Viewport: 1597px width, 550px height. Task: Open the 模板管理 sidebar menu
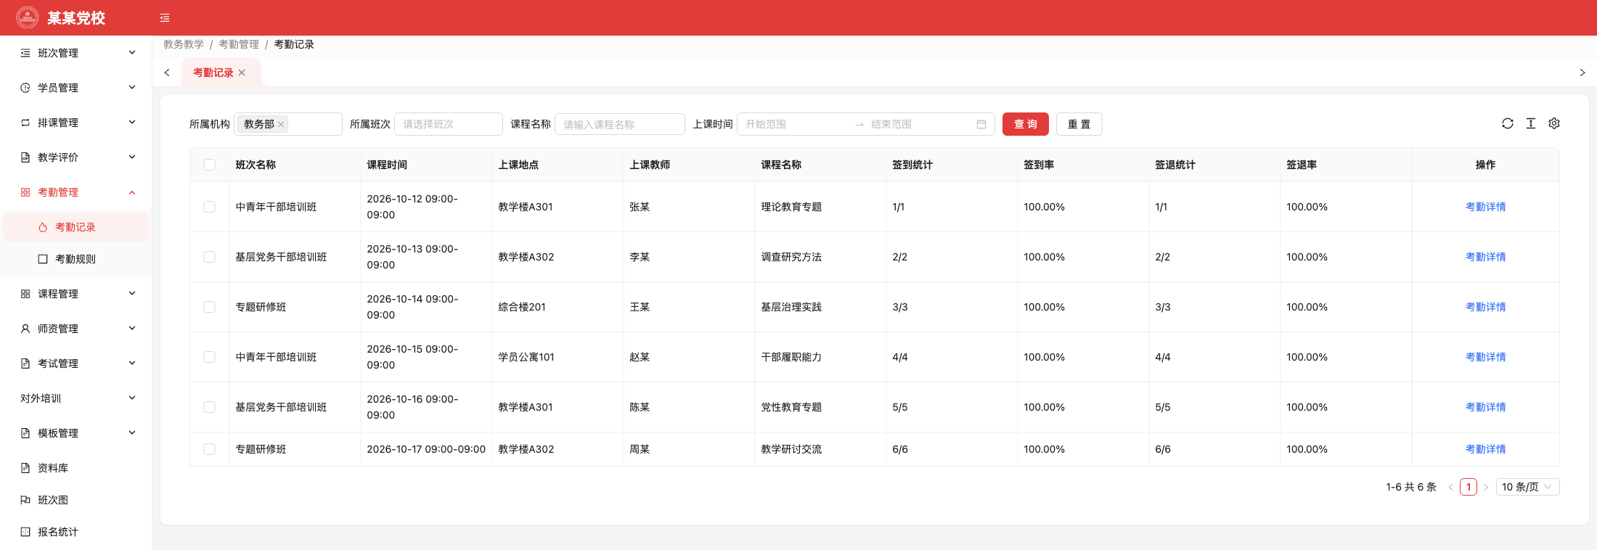pos(76,433)
